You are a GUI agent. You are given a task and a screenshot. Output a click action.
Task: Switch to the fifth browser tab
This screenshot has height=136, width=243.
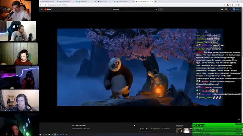tap(125, 2)
